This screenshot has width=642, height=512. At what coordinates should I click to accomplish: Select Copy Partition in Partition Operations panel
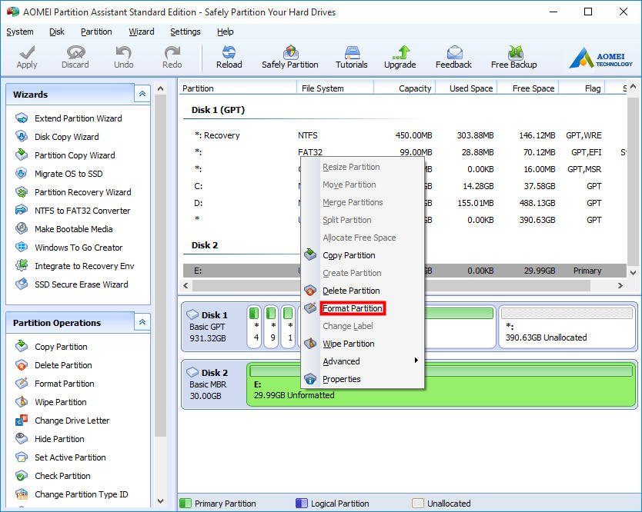(x=61, y=347)
